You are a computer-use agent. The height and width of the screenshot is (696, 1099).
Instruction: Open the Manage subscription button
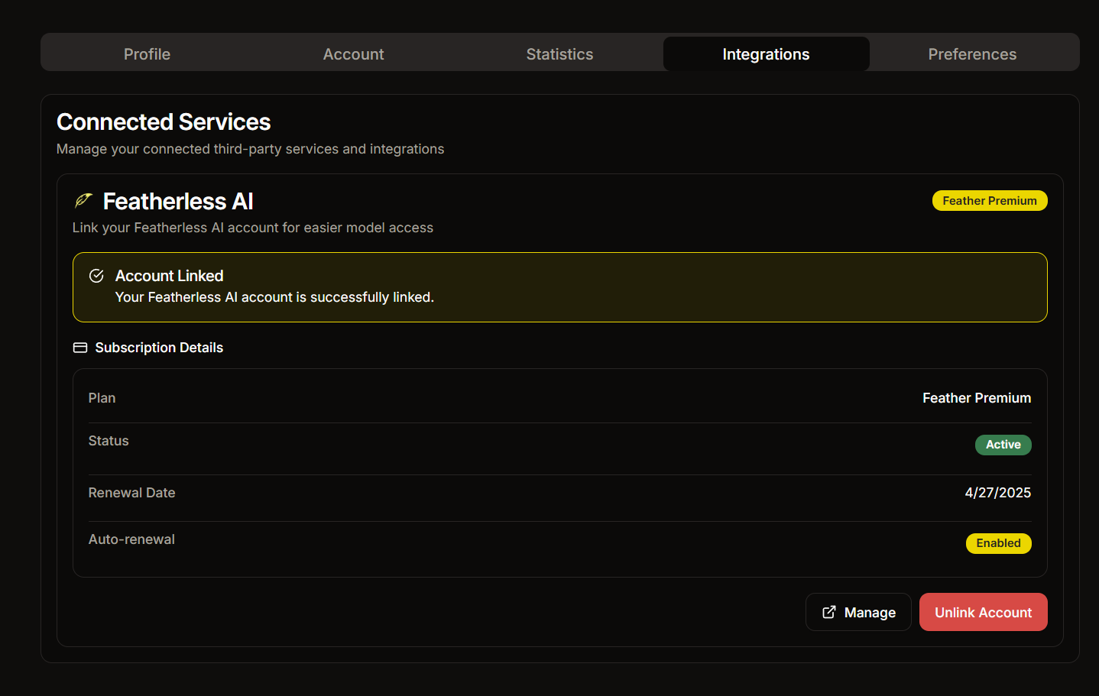point(858,612)
